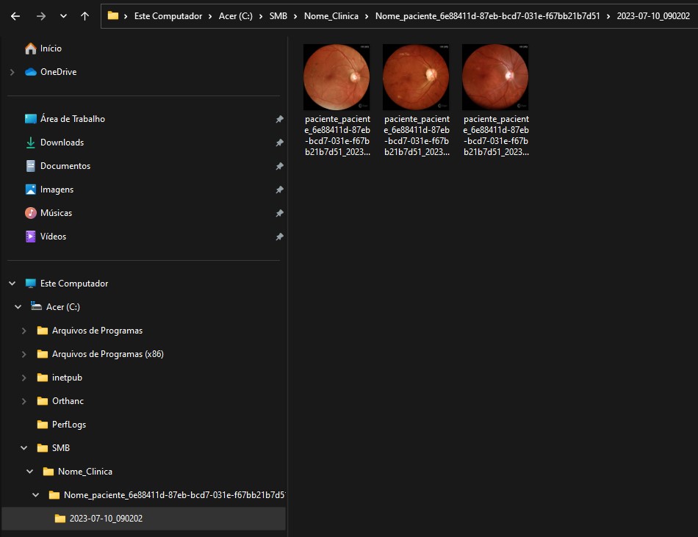The width and height of the screenshot is (698, 537).
Task: Open chevron after 'SMB' in breadcrumb
Action: tap(295, 16)
